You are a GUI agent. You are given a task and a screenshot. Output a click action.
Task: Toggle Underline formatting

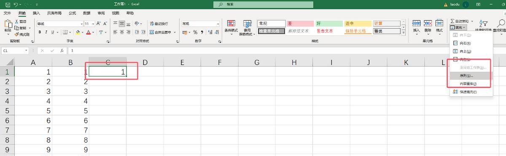click(52, 32)
